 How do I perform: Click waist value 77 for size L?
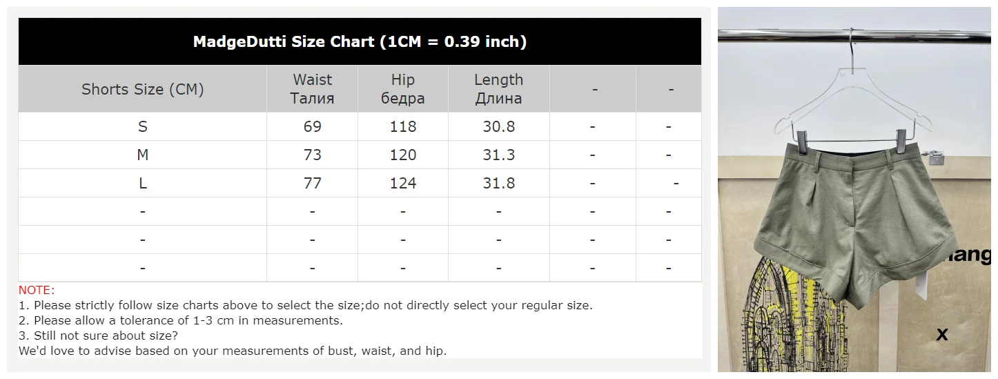[x=312, y=183]
